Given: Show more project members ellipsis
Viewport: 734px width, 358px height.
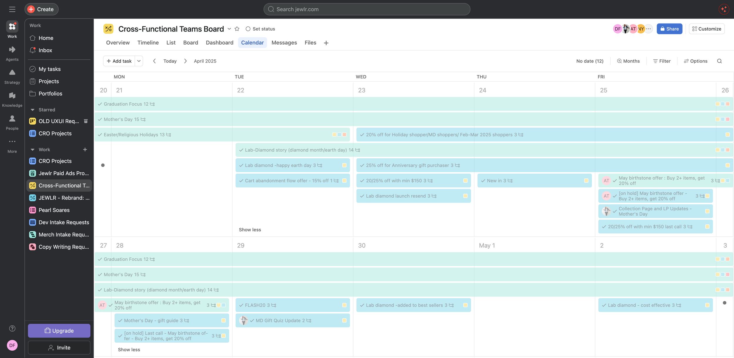Looking at the screenshot, I should pyautogui.click(x=648, y=29).
